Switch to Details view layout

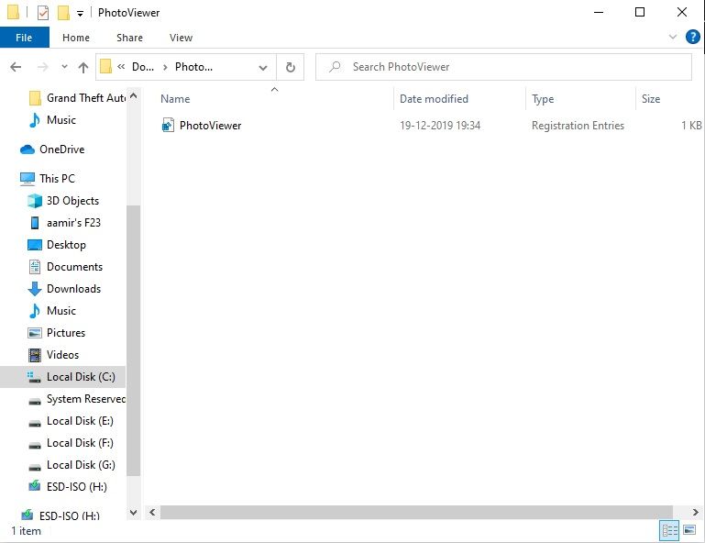[669, 531]
